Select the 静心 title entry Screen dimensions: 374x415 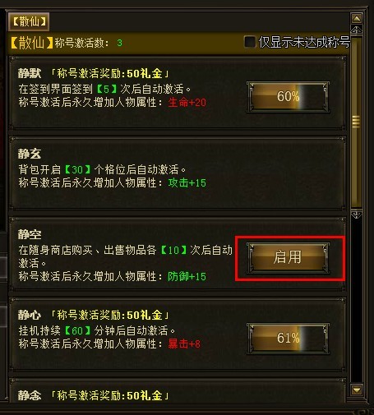tap(178, 334)
